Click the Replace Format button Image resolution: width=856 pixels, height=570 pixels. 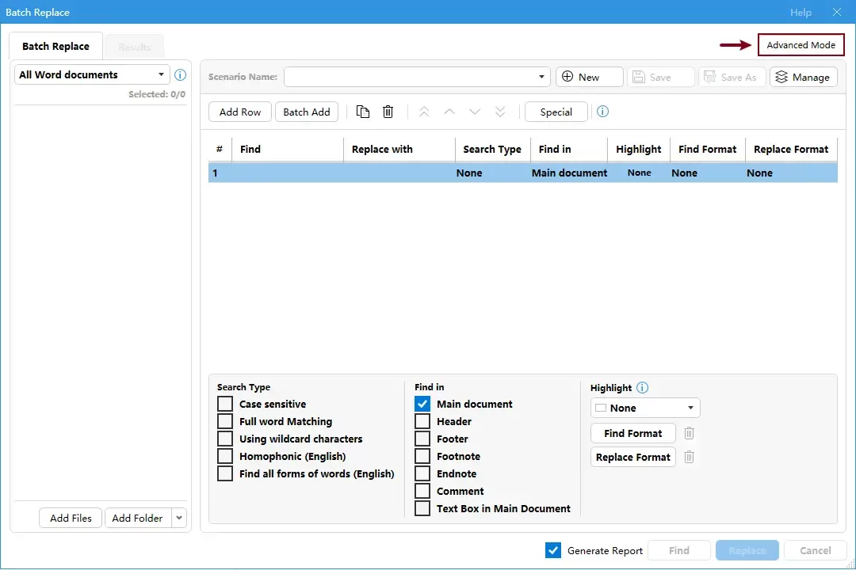(x=633, y=457)
